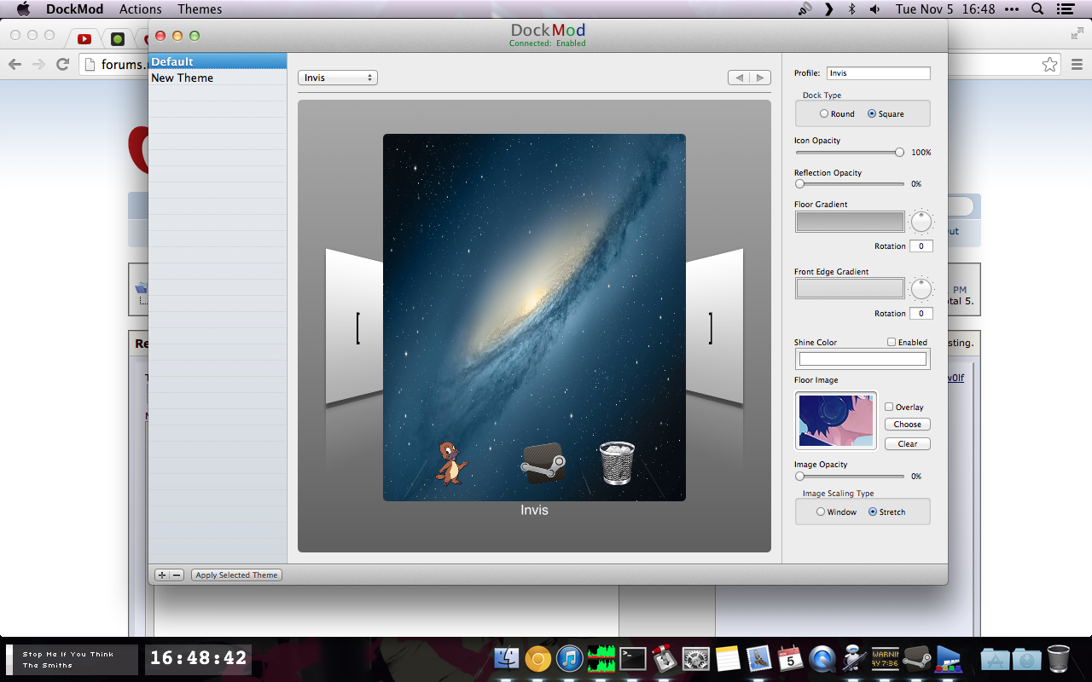Click the Shine Color well
The image size is (1092, 682).
863,359
